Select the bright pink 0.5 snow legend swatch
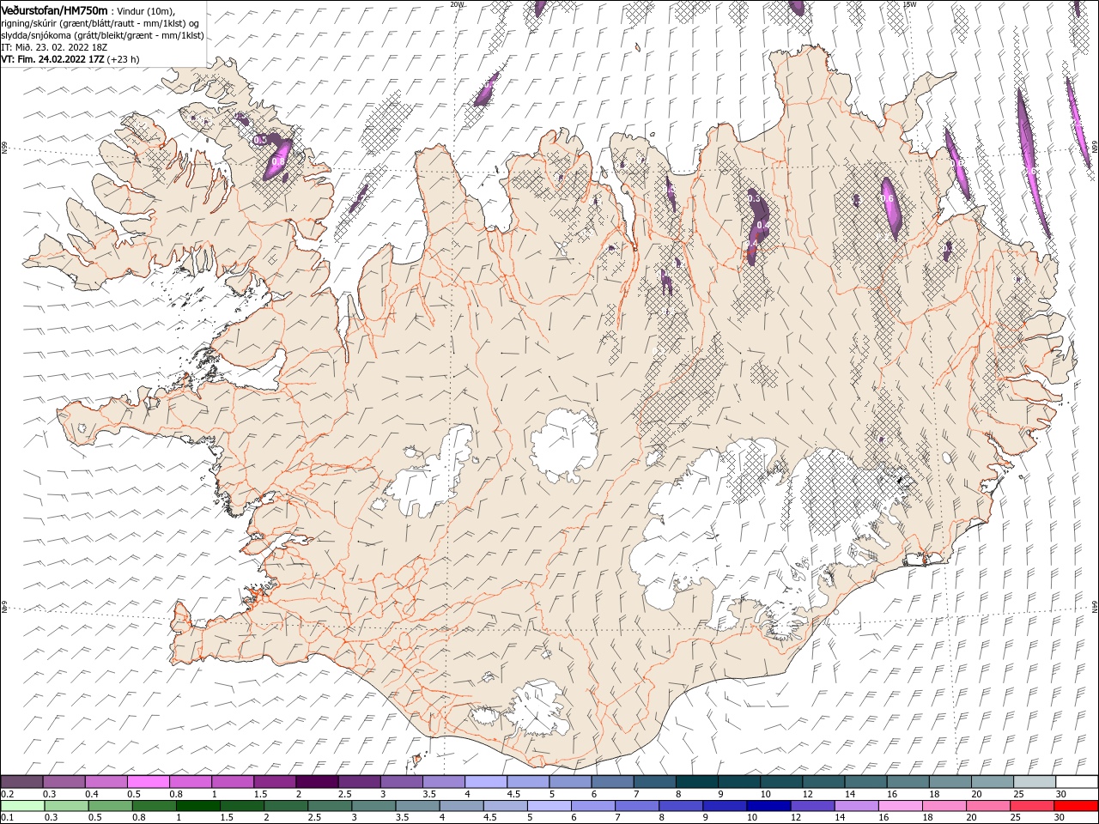The image size is (1099, 824). click(x=148, y=782)
